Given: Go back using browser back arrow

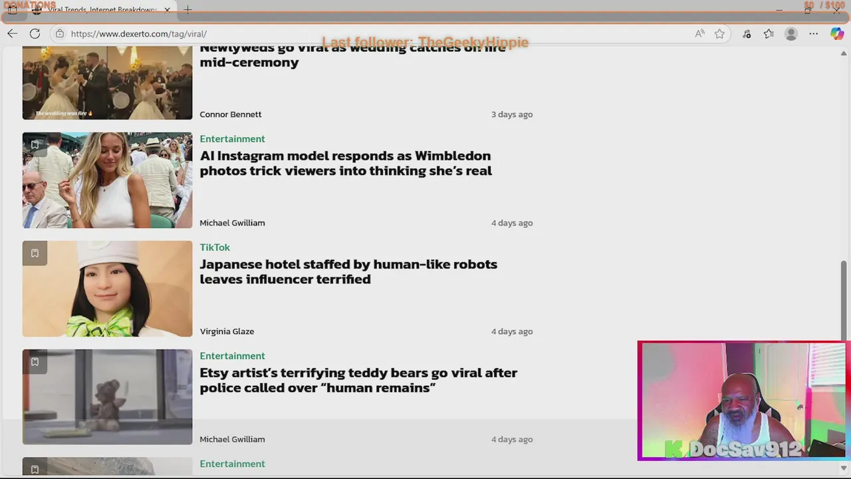Looking at the screenshot, I should tap(13, 34).
